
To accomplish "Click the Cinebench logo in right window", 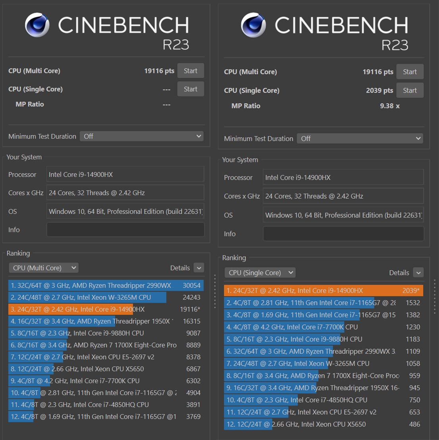I will [254, 25].
